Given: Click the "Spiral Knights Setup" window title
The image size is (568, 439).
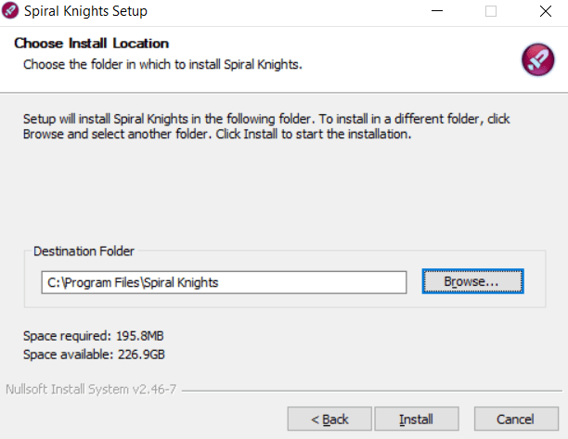Looking at the screenshot, I should point(86,11).
